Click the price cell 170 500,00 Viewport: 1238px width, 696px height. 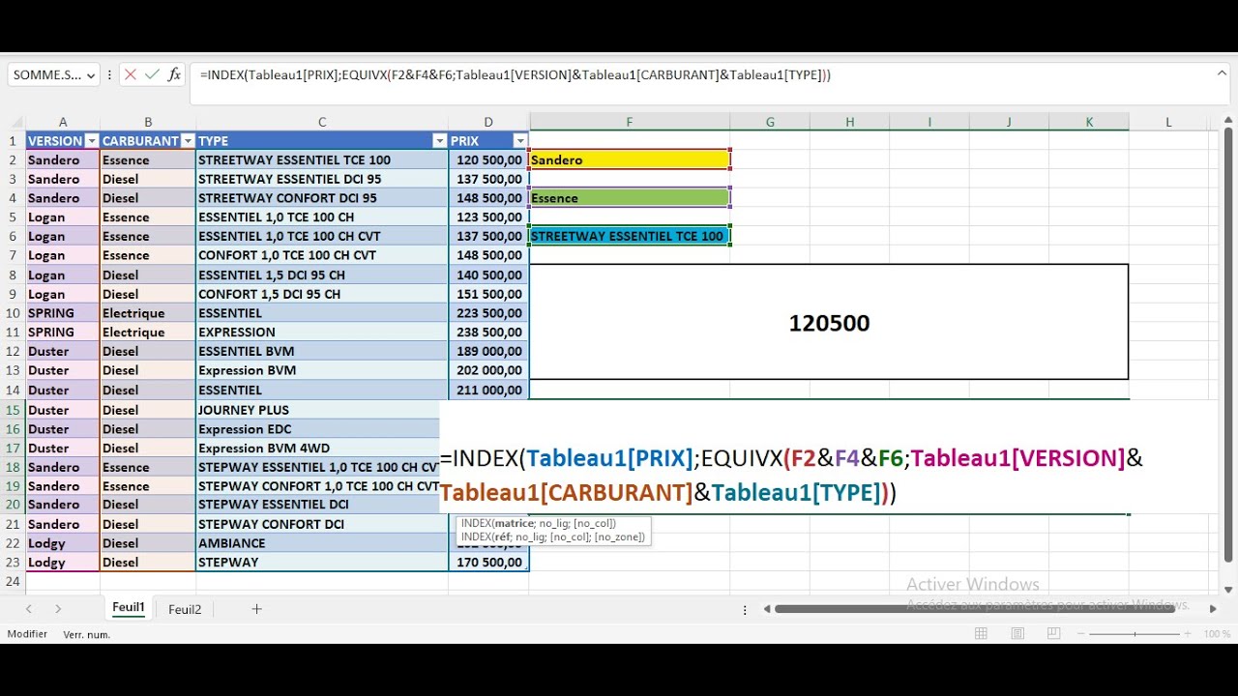[x=488, y=563]
